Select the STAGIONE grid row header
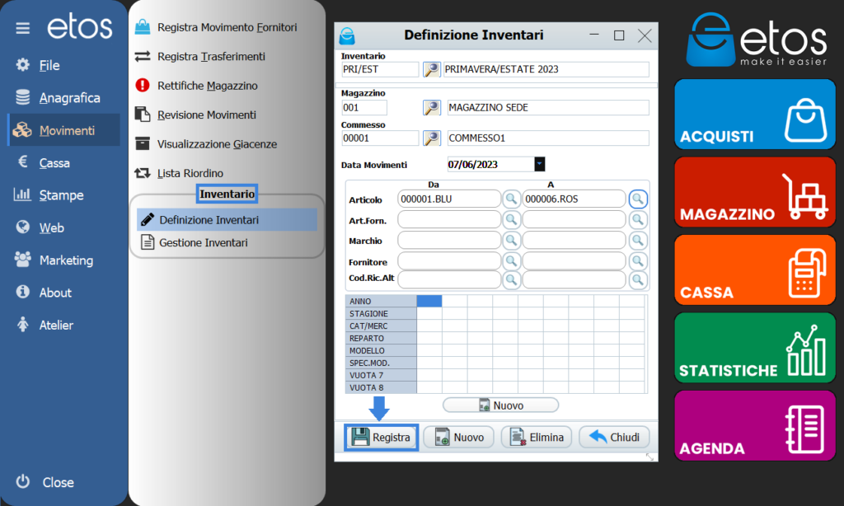Image resolution: width=844 pixels, height=506 pixels. pos(381,313)
